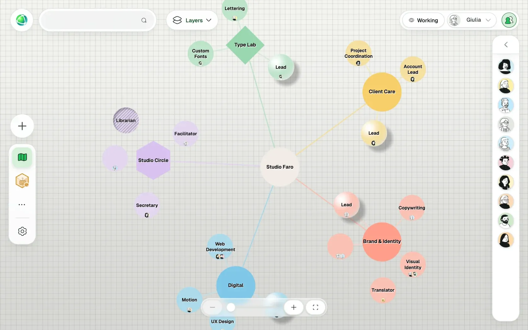Image resolution: width=528 pixels, height=330 pixels.
Task: Focus the search input field
Action: 97,20
